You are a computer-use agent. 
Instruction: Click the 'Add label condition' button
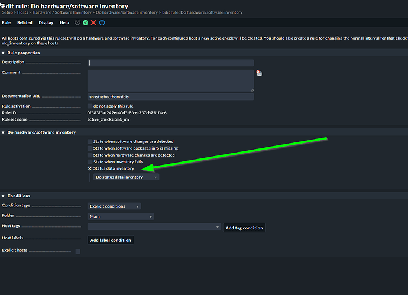(111, 240)
